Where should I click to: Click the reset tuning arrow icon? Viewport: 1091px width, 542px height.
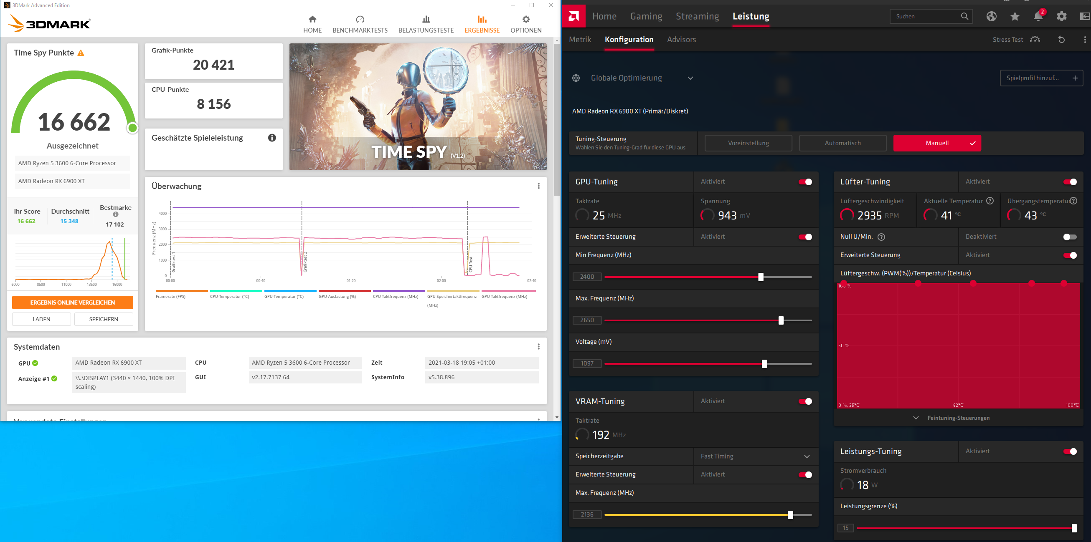[x=1061, y=39]
